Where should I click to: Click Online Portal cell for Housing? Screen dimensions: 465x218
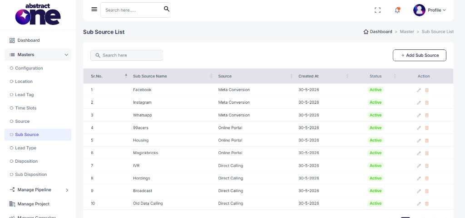click(230, 140)
